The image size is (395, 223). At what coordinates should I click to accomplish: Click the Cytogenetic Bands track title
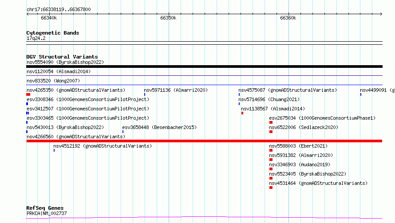coord(53,33)
